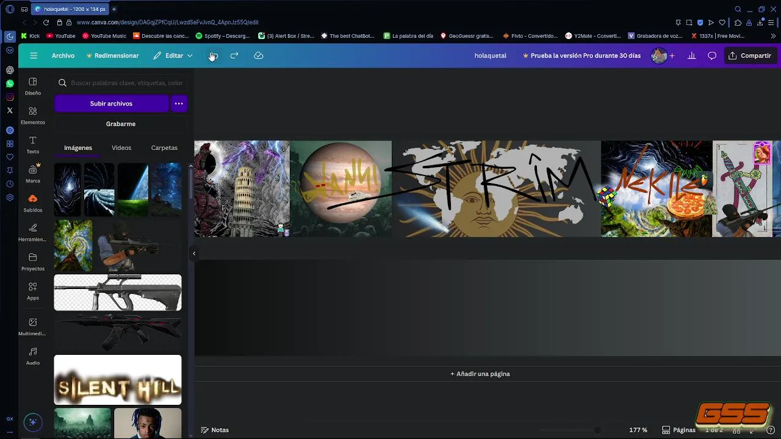
Task: Open the browser downloads icon
Action: [x=760, y=23]
